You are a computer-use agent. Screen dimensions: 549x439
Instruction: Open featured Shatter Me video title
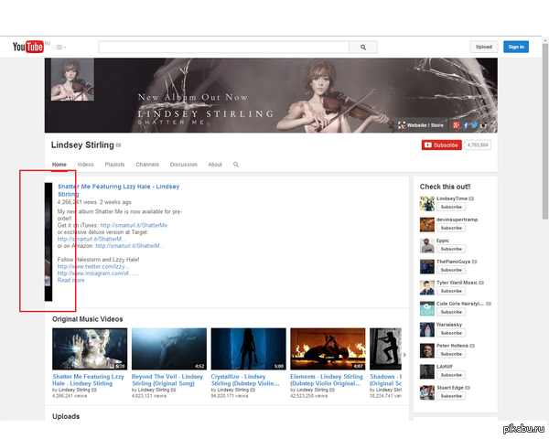click(118, 190)
